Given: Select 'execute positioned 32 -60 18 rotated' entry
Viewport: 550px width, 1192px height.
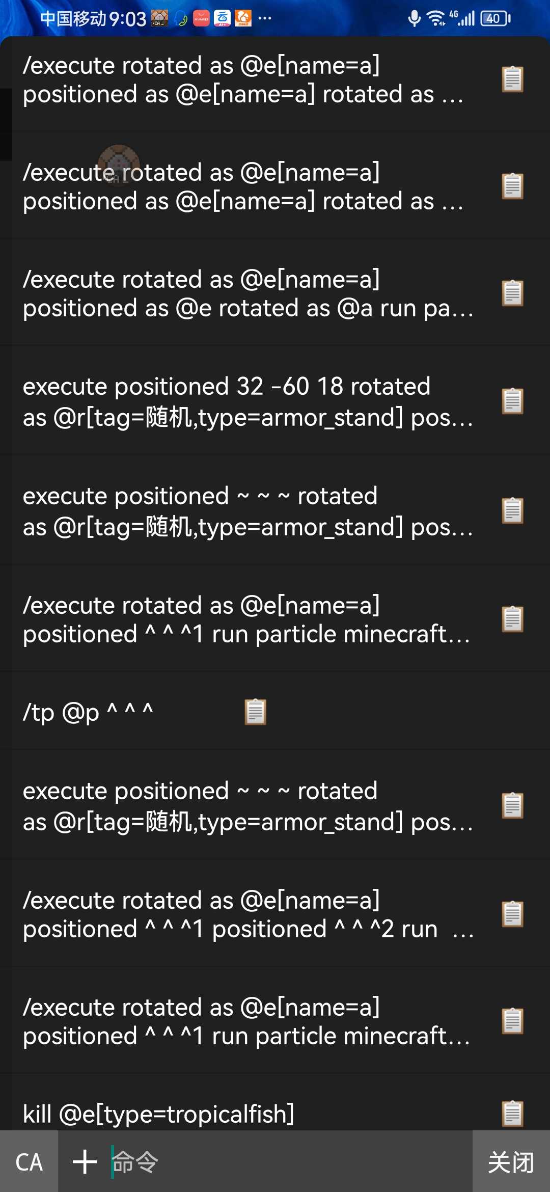Looking at the screenshot, I should point(275,401).
